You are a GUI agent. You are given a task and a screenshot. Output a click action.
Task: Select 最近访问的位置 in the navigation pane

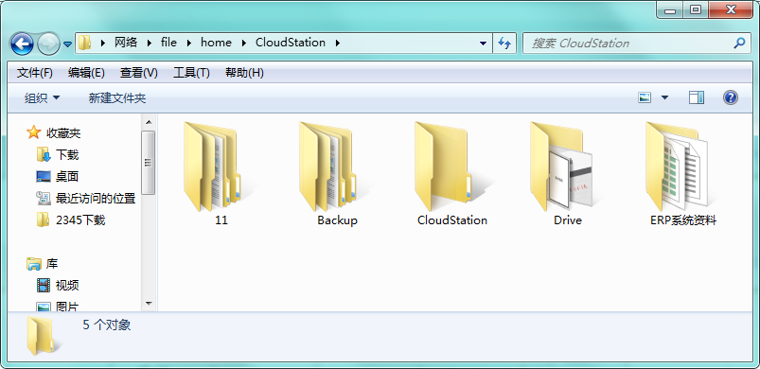coord(96,199)
